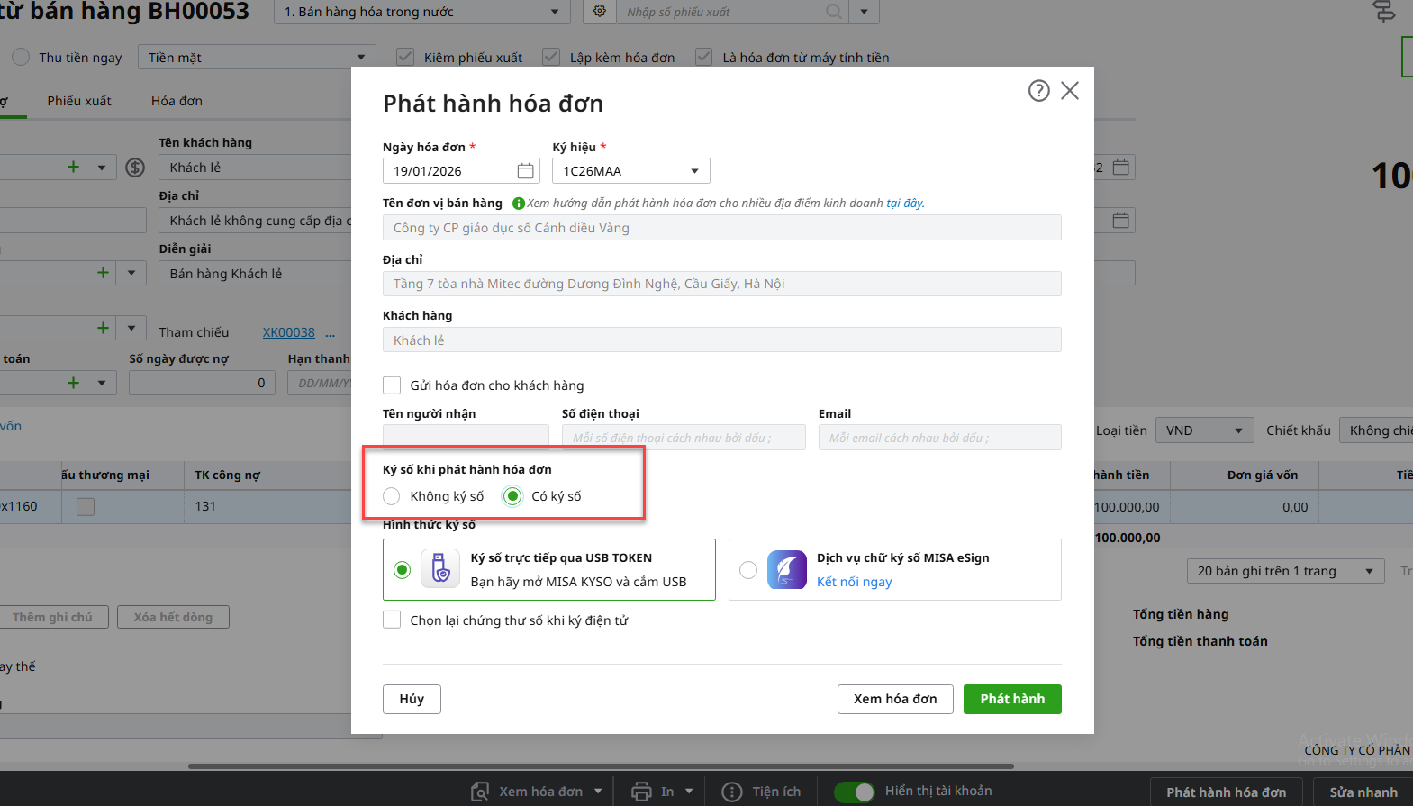Click the settings gear icon at top
This screenshot has width=1413, height=806.
pos(600,12)
